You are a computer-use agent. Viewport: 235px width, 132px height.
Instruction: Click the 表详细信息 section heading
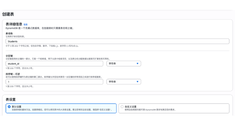click(14, 24)
